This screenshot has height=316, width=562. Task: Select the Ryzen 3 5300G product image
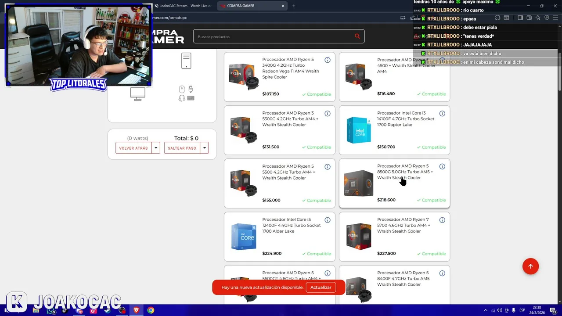tap(244, 130)
